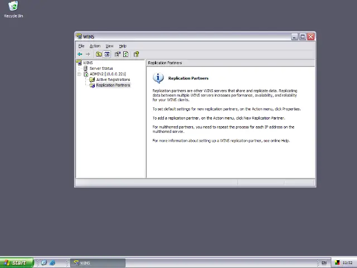Open the Action menu
The height and width of the screenshot is (268, 357).
95,46
